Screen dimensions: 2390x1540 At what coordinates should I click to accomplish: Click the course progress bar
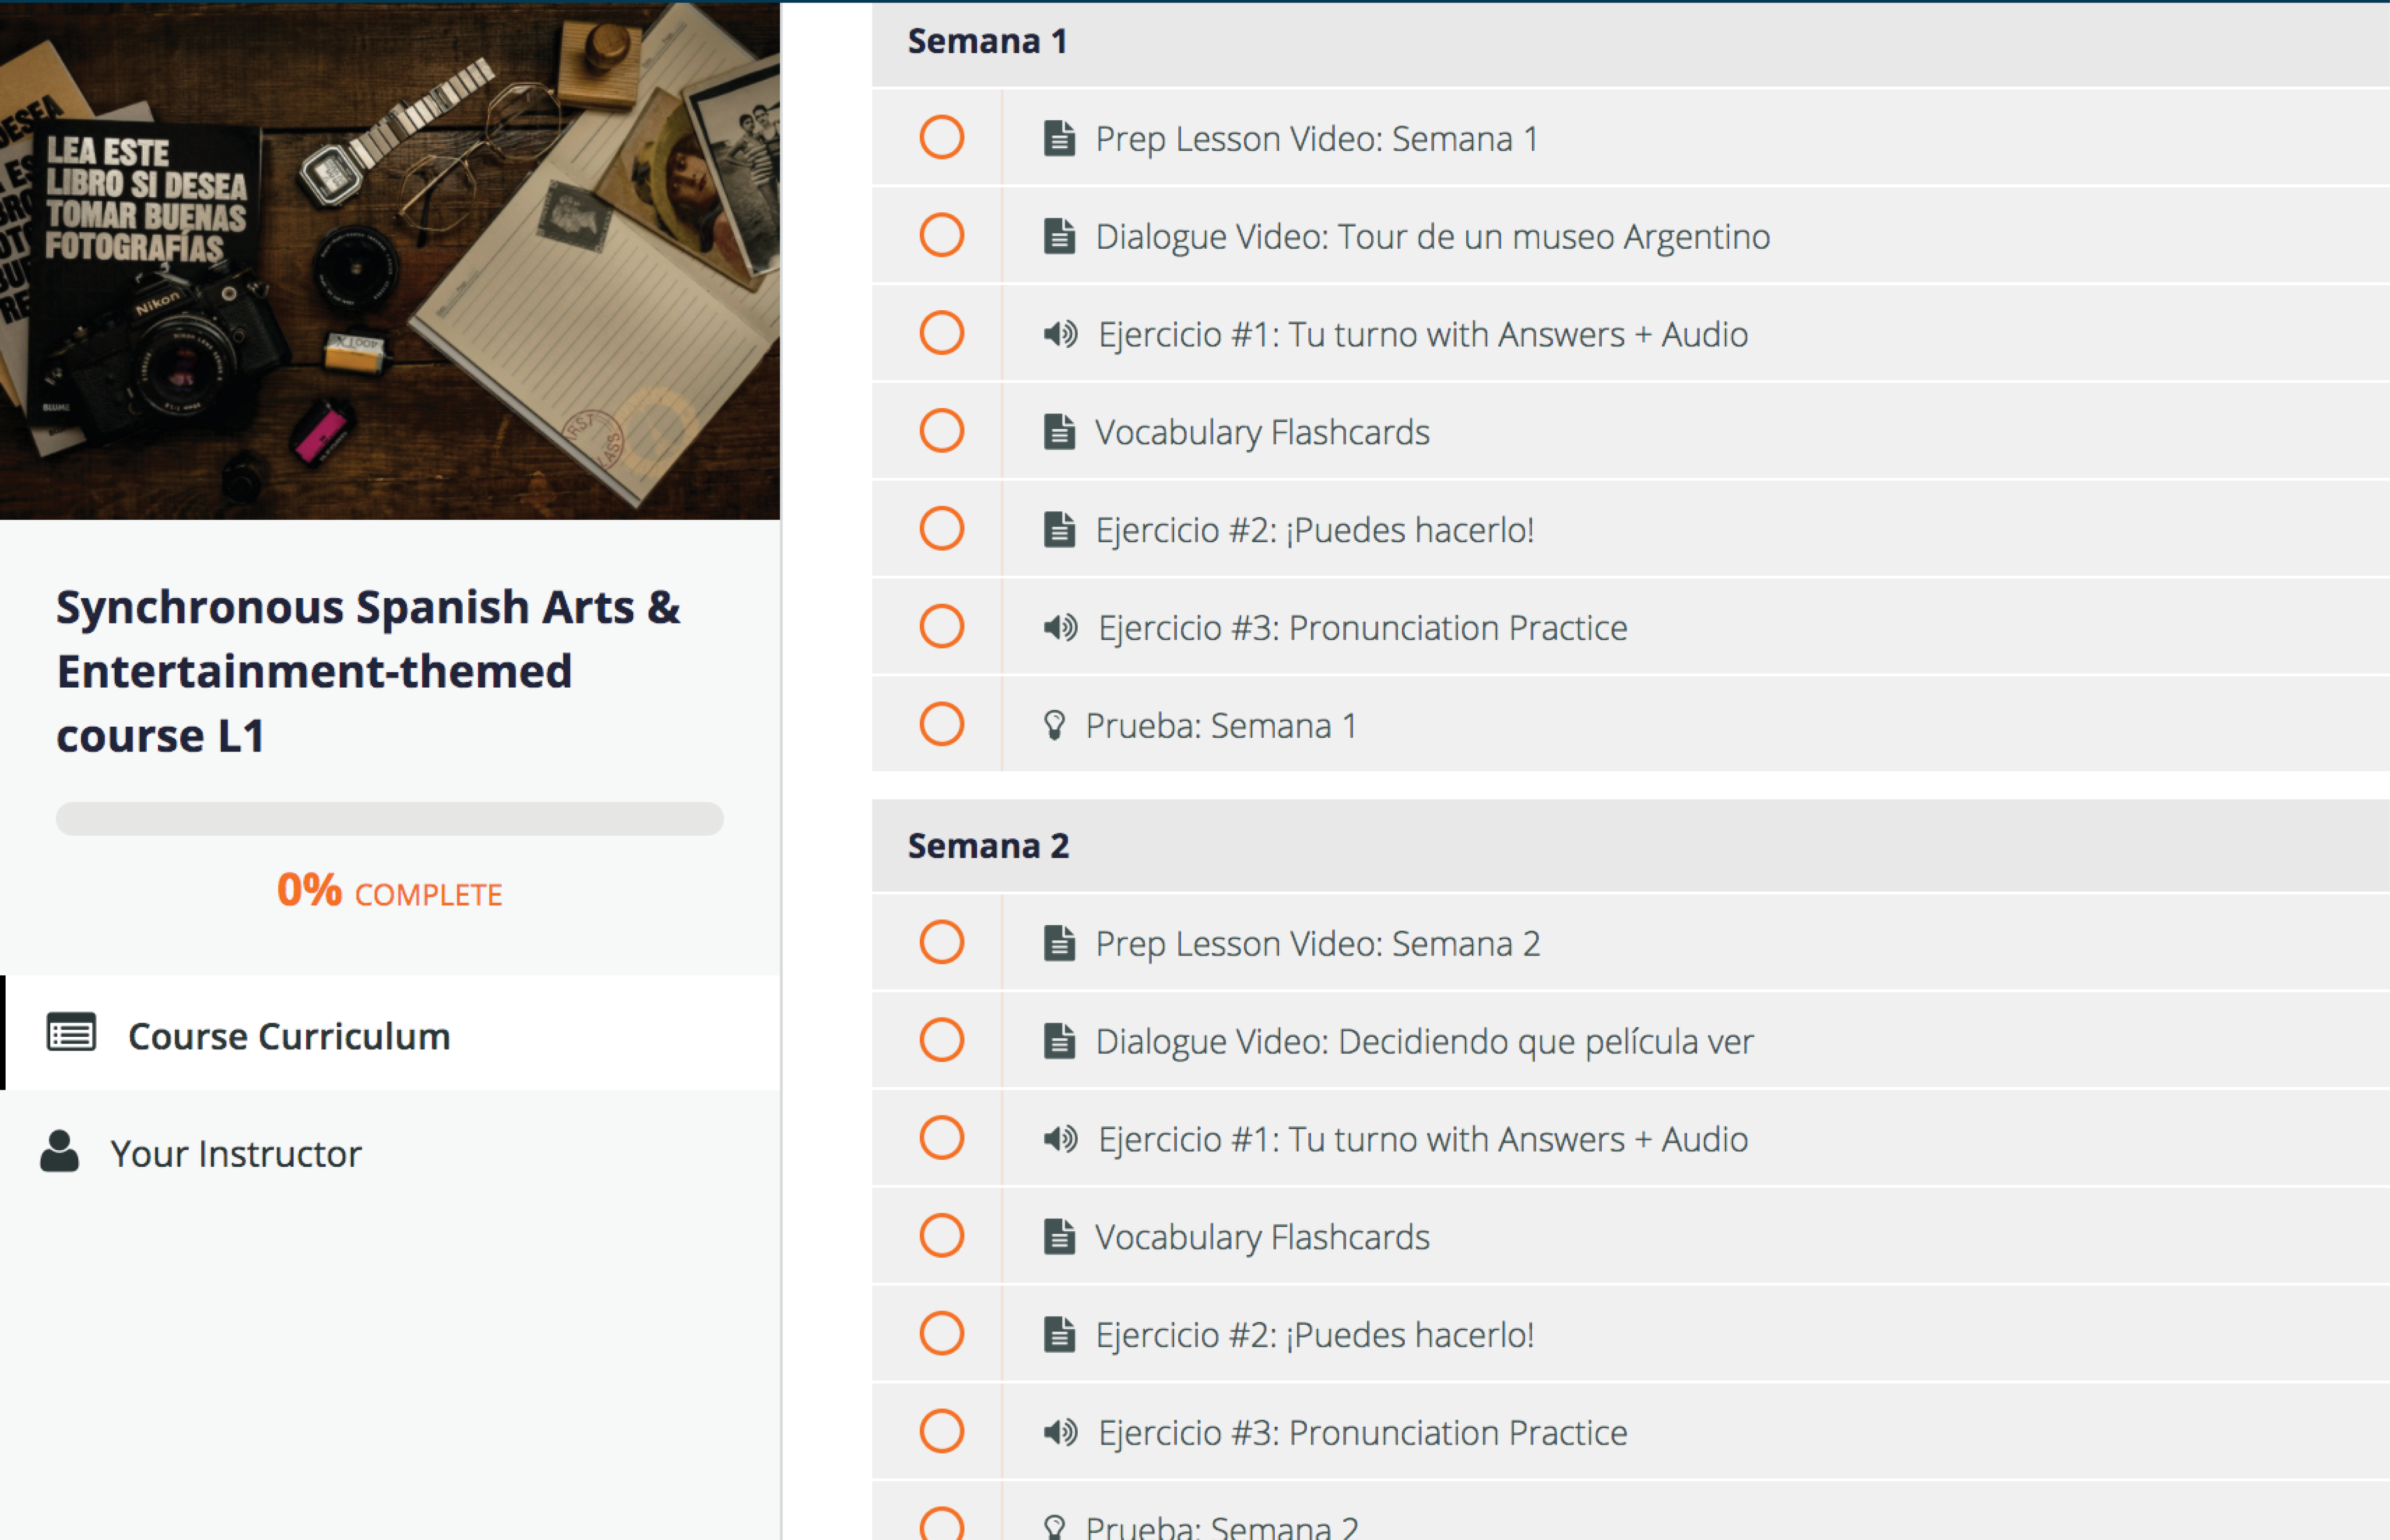click(x=390, y=818)
